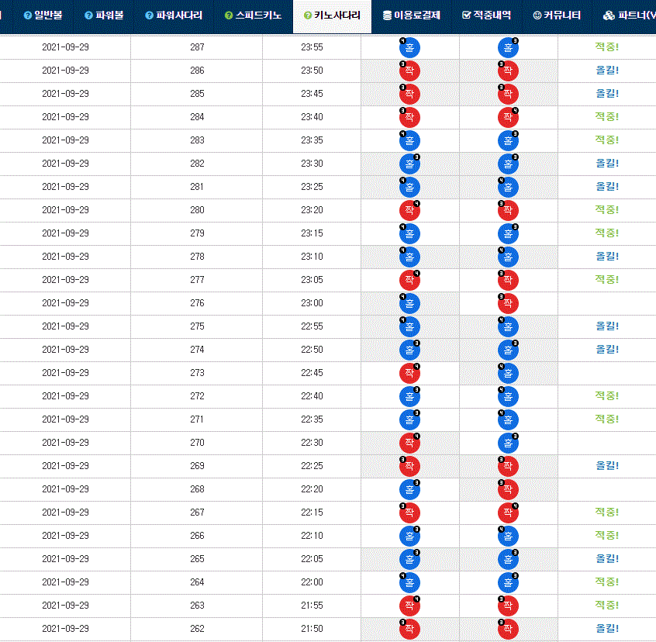Click the 21:50 time cell
This screenshot has width=656, height=642.
[312, 629]
